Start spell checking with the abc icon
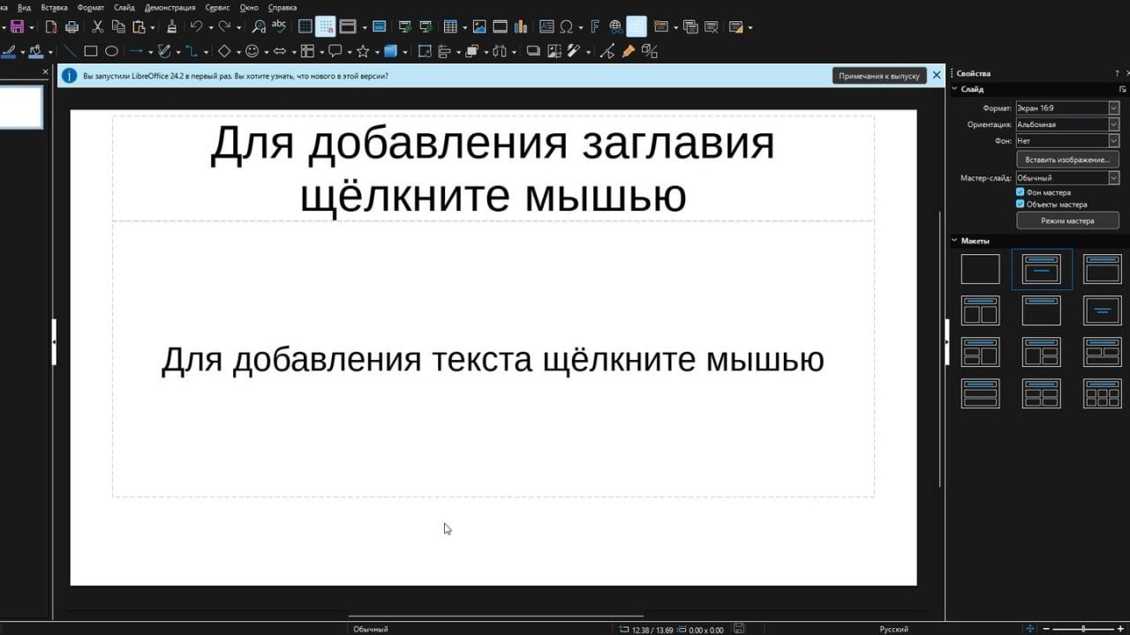 (281, 26)
